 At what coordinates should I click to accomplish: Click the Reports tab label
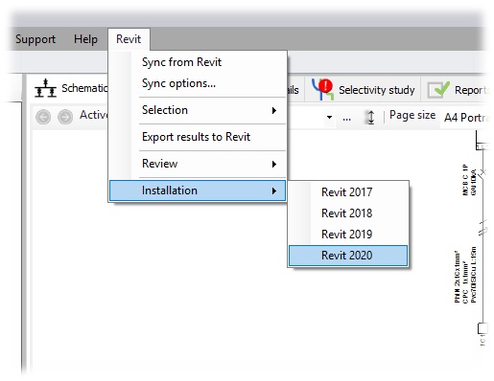click(x=471, y=90)
